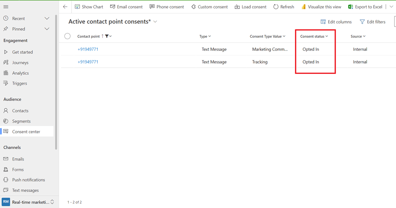The width and height of the screenshot is (396, 208).
Task: Click the Refresh command
Action: (284, 7)
